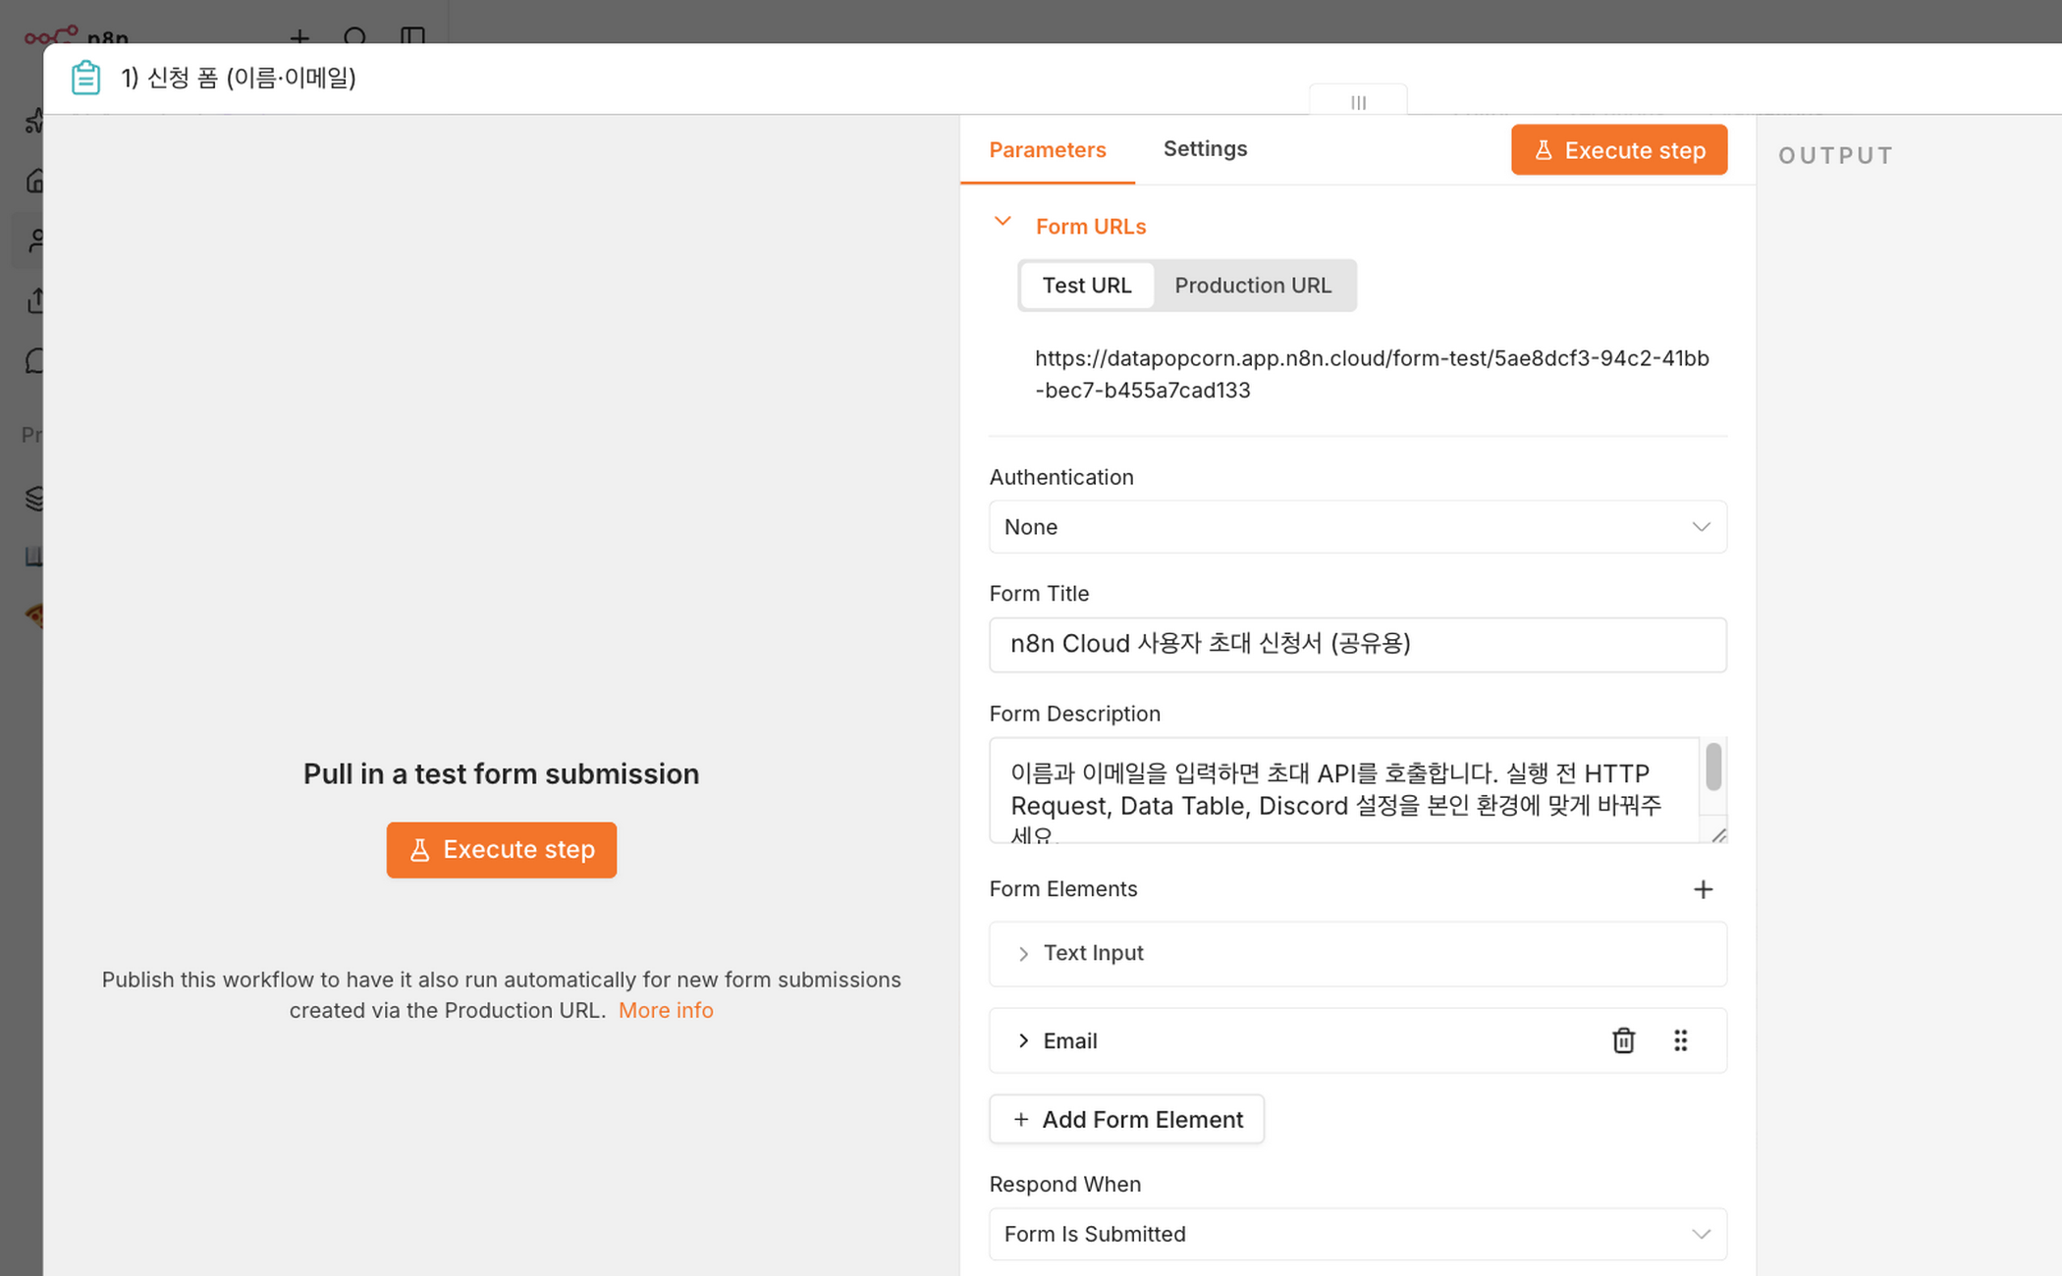The width and height of the screenshot is (2062, 1276).
Task: Click the node title 신청 폼 (이름·이메일)
Action: tap(238, 78)
